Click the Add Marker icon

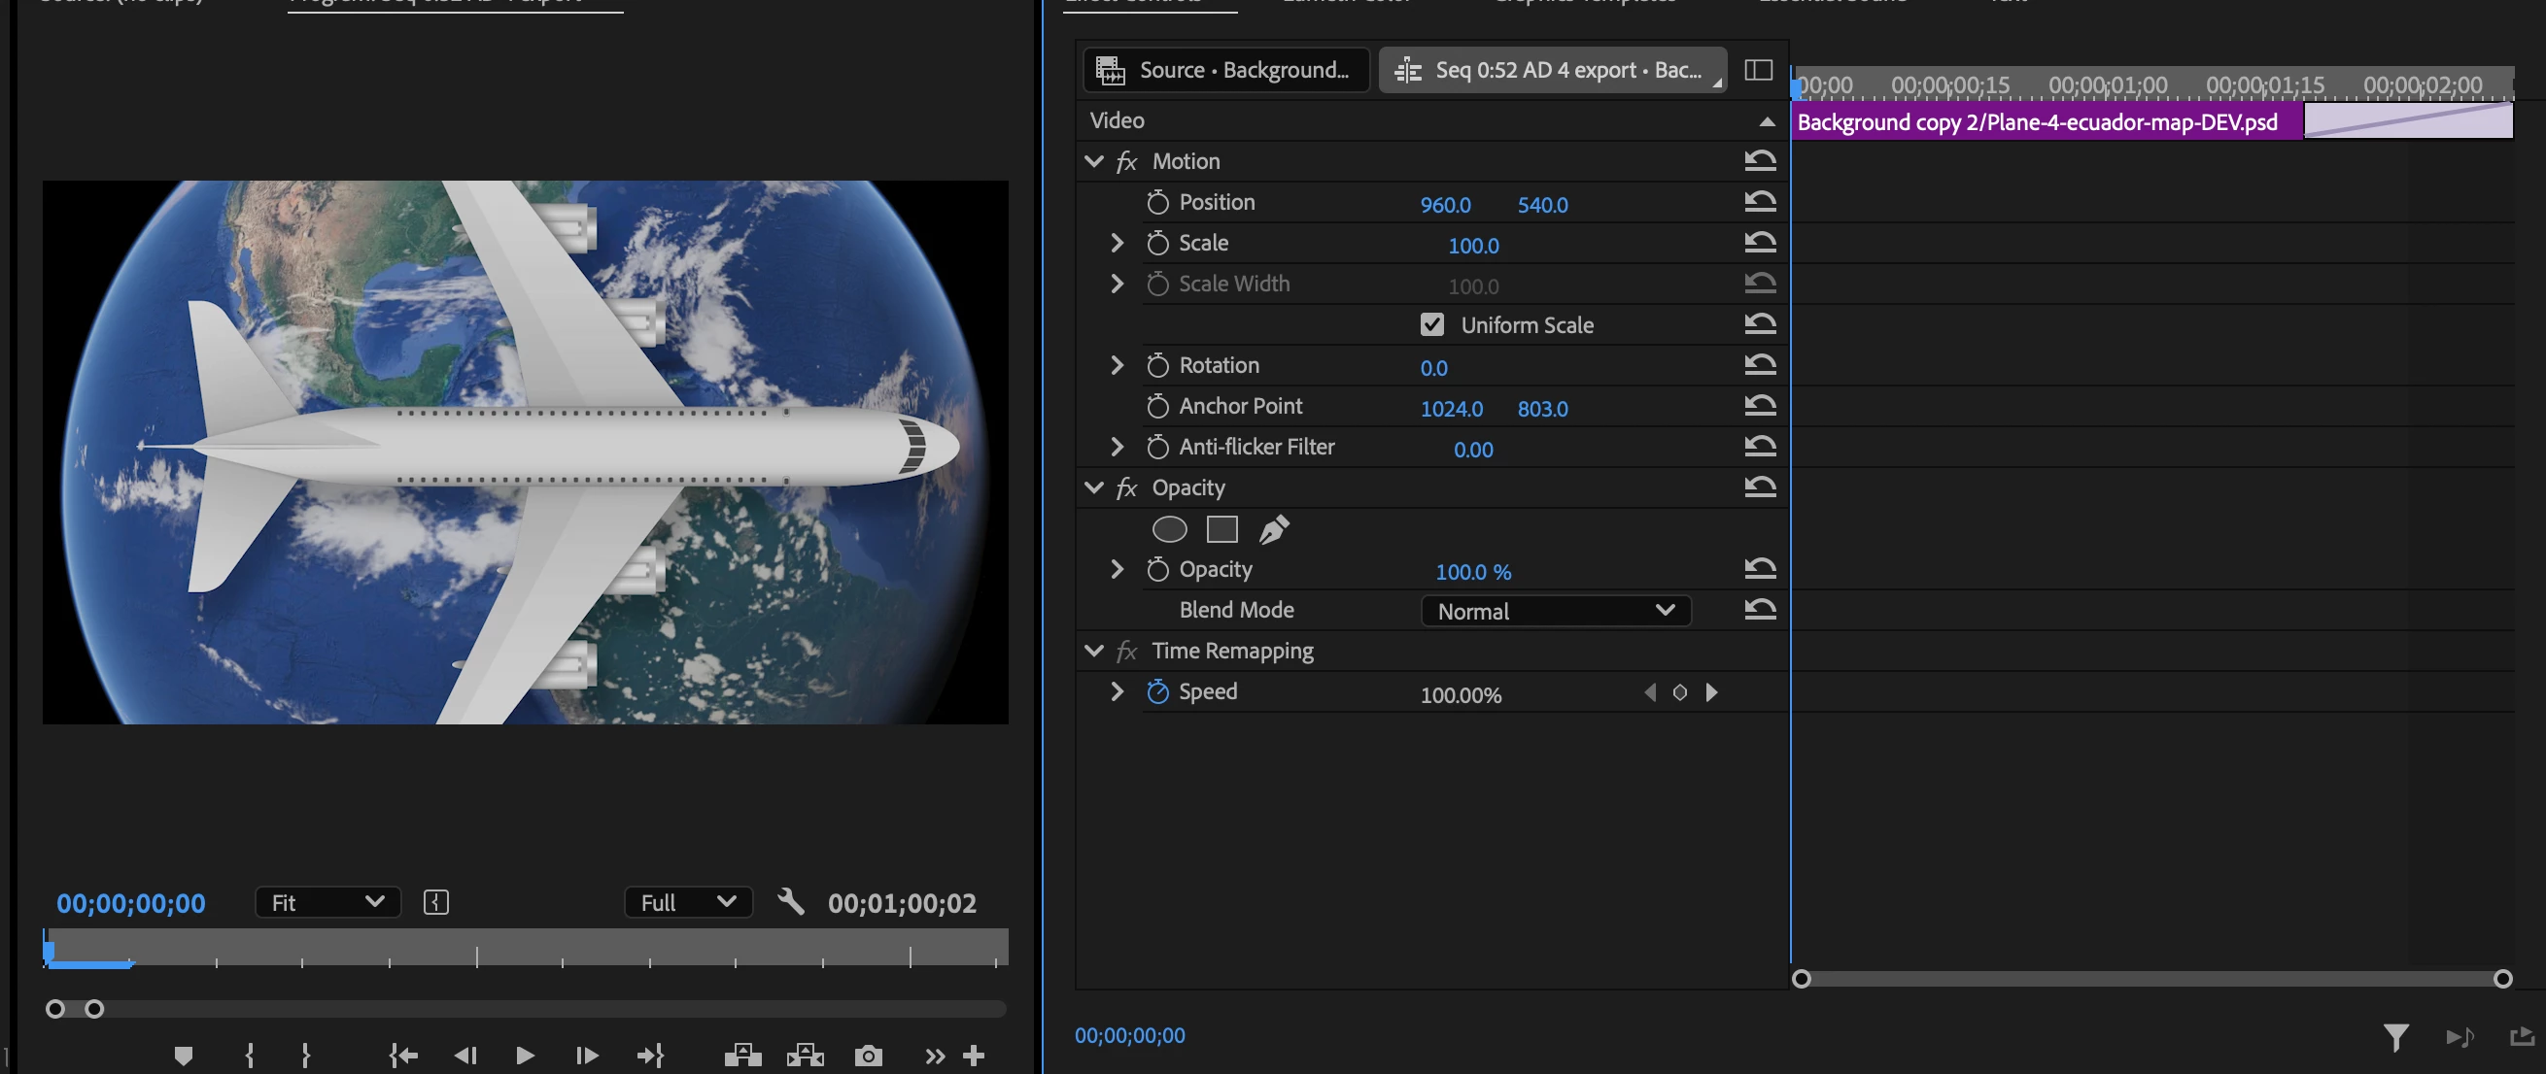pyautogui.click(x=183, y=1056)
